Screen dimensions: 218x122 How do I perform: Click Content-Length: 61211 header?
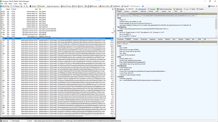126,59
